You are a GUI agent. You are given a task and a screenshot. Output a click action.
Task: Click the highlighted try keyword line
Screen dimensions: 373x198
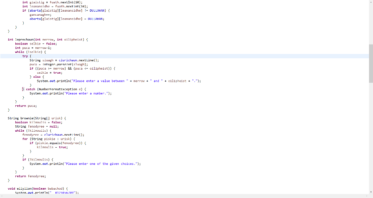(x=184, y=56)
